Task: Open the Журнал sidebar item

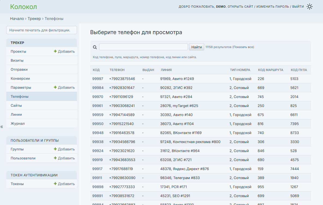Action: pyautogui.click(x=17, y=124)
